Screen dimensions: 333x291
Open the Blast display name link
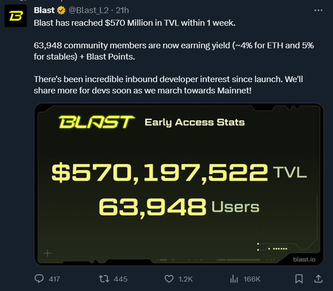point(44,10)
